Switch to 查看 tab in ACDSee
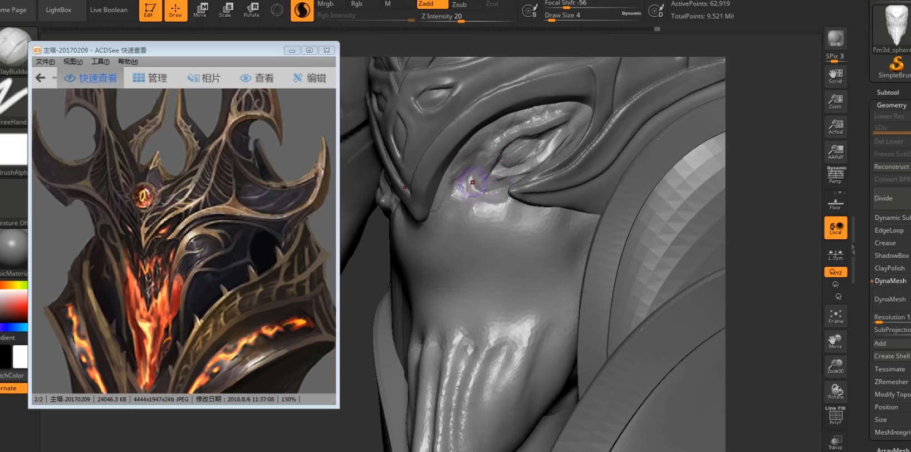 (257, 78)
